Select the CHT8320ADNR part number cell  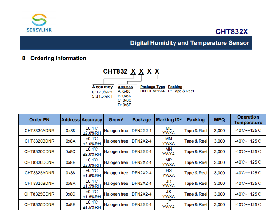(39, 131)
